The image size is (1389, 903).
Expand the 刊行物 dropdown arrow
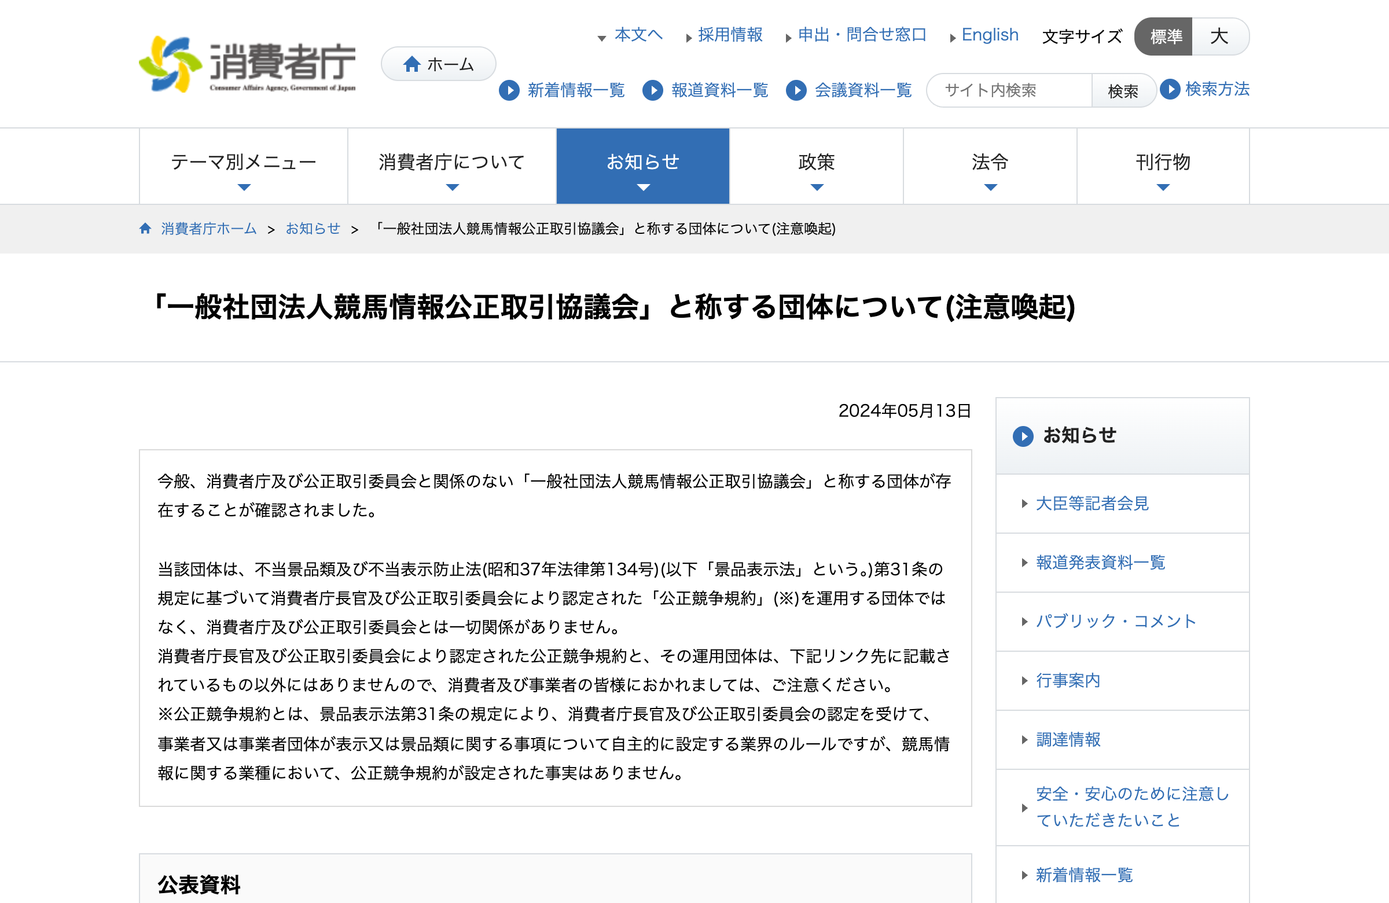pyautogui.click(x=1163, y=188)
